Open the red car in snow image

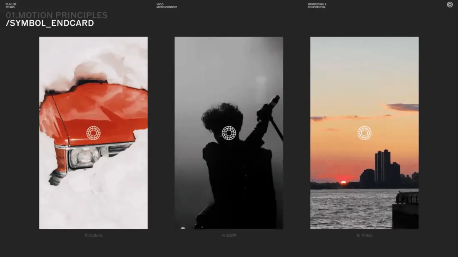[x=93, y=133]
